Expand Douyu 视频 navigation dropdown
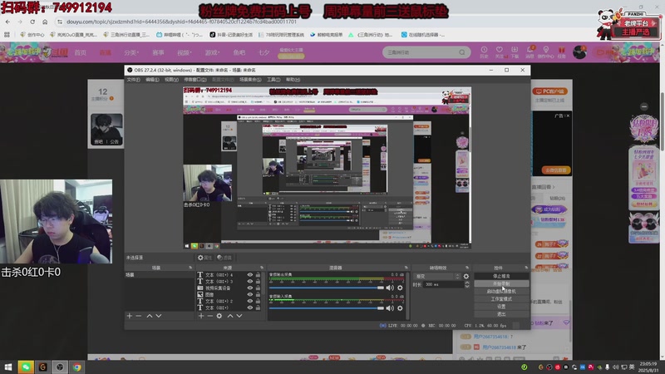Viewport: 665px width, 374px height. (185, 52)
